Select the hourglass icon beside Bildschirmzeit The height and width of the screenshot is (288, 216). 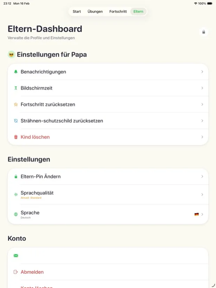[16, 88]
